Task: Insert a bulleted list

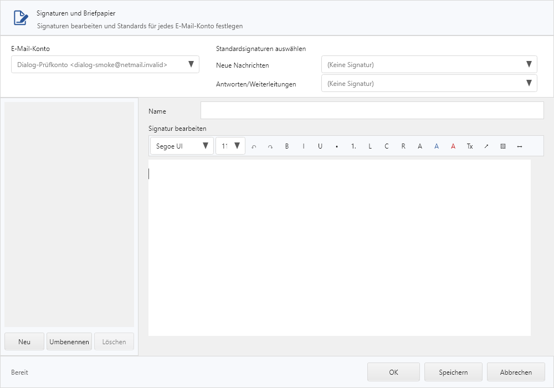Action: click(x=337, y=146)
